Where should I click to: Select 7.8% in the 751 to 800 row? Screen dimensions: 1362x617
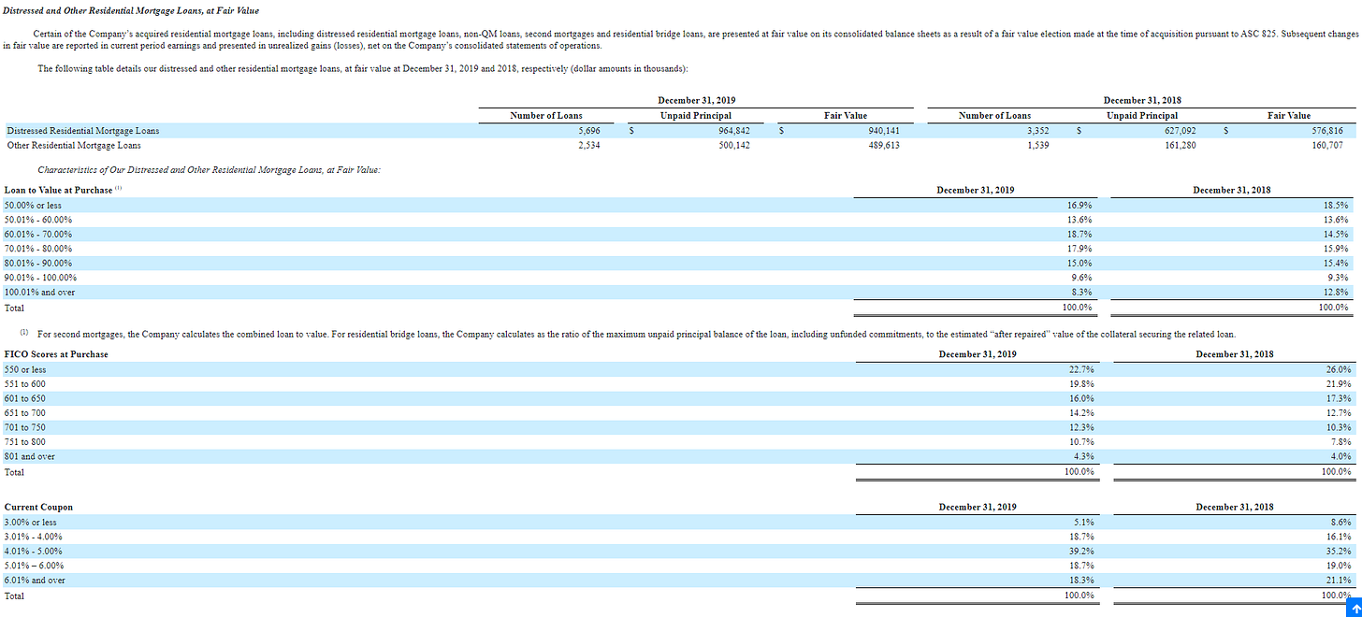[x=1340, y=442]
